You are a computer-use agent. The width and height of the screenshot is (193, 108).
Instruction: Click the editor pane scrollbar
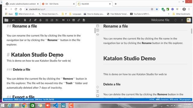tap(95, 31)
